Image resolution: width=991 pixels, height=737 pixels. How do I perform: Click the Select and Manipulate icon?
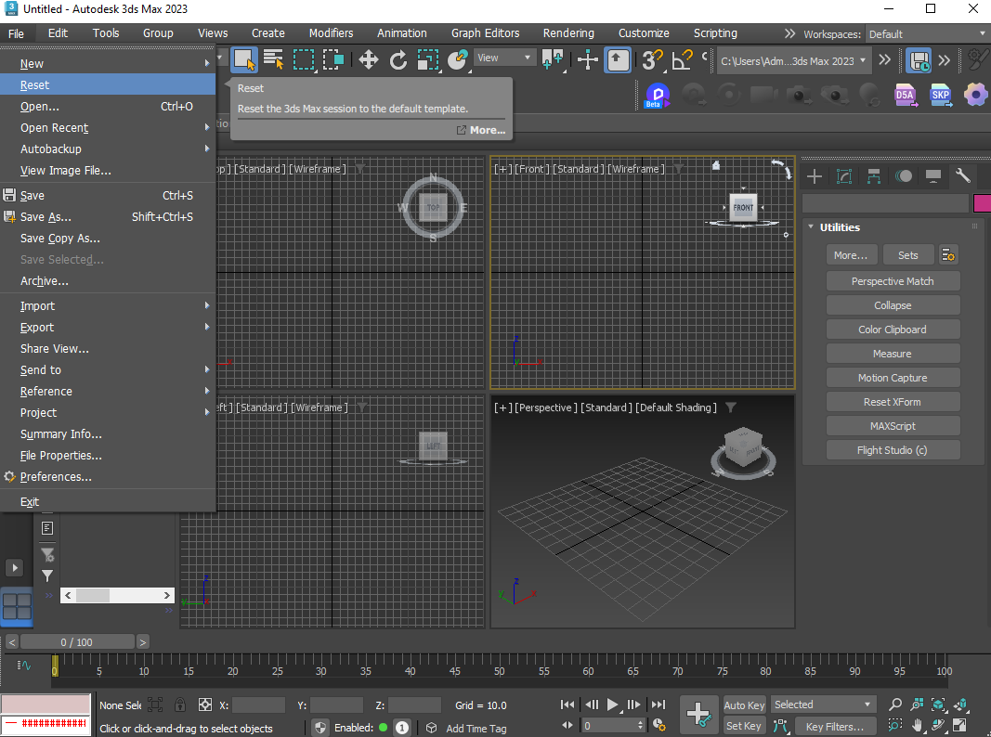[588, 60]
